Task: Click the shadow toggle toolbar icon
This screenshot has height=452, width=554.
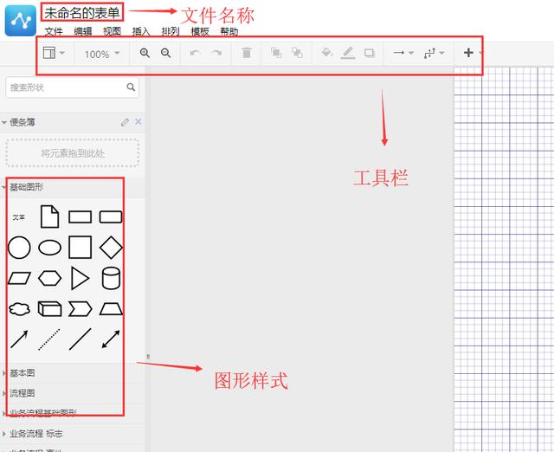Action: [370, 53]
